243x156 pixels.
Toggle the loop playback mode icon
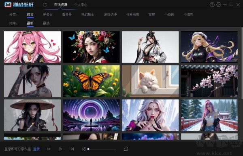pyautogui.click(x=126, y=149)
